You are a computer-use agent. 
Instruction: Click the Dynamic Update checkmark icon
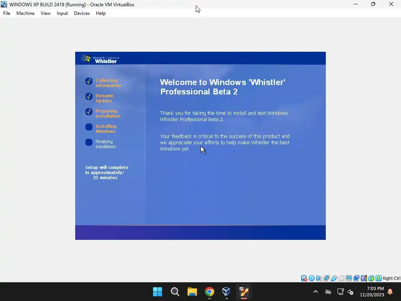pos(89,96)
